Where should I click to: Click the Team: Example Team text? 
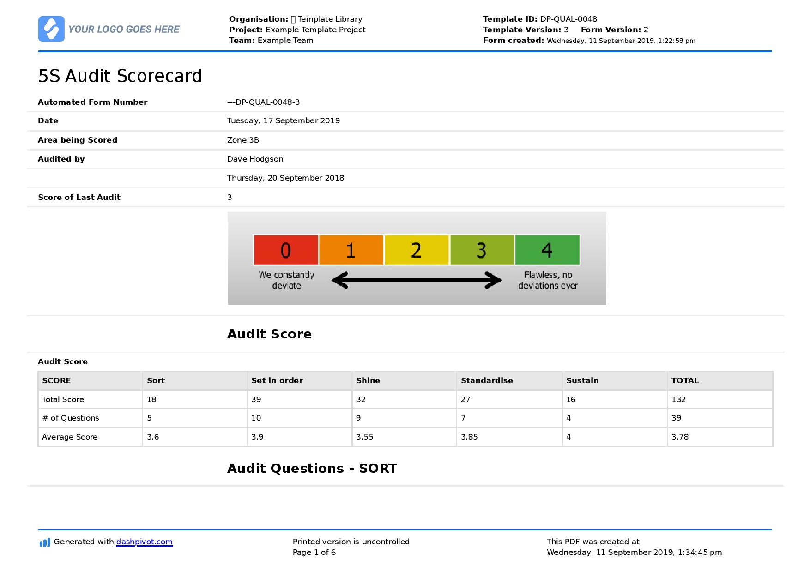[271, 40]
